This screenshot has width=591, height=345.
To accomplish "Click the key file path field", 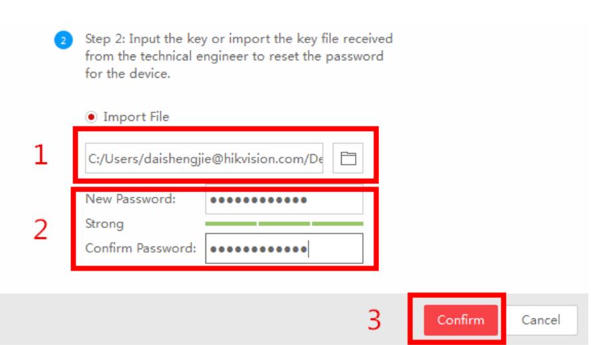I will coord(205,158).
